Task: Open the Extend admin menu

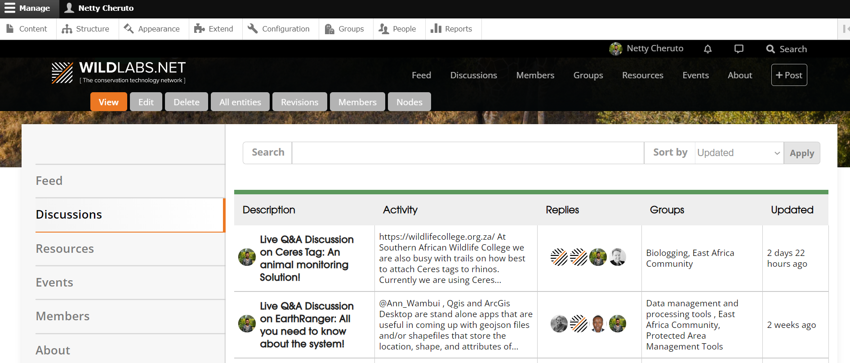Action: pos(214,29)
